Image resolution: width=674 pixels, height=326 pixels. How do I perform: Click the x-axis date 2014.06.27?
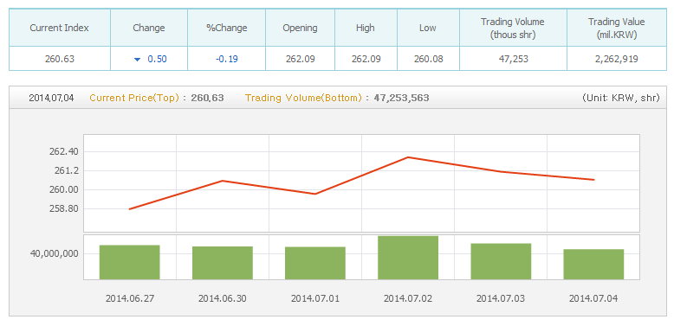tap(129, 298)
